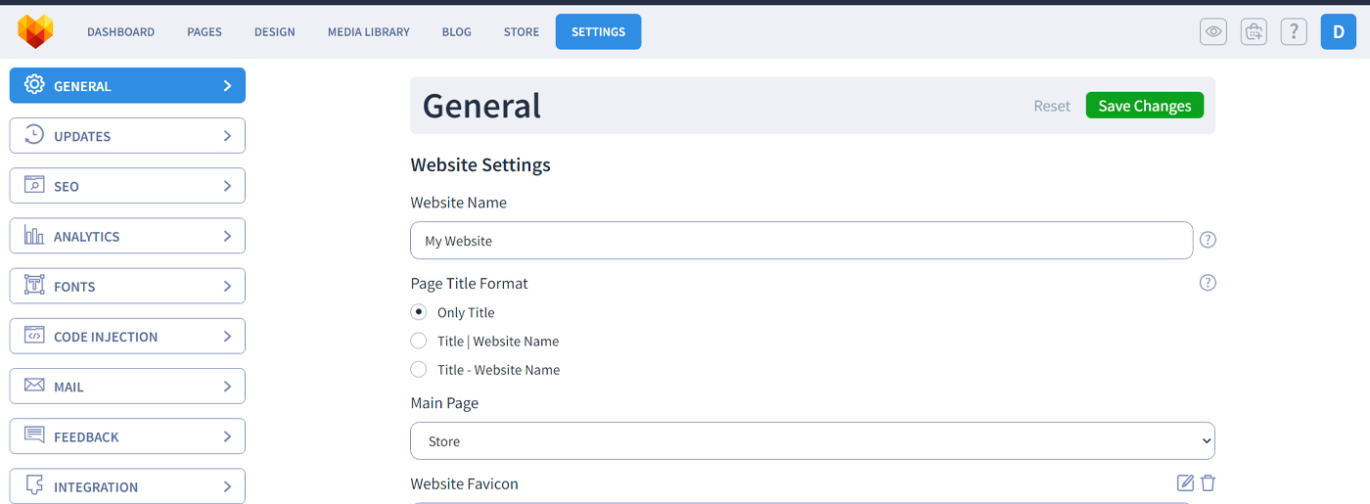Click the preview eye icon
Image resolution: width=1370 pixels, height=504 pixels.
pyautogui.click(x=1213, y=31)
